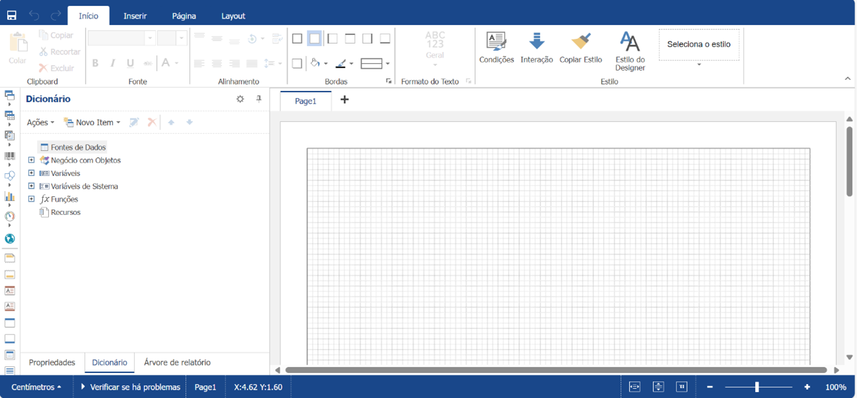Open the Bands category in the left toolbox
Image resolution: width=857 pixels, height=398 pixels.
pos(10,96)
